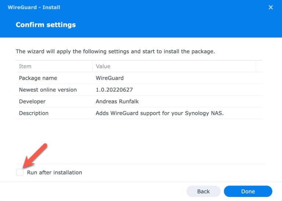Viewport: 282px width, 201px height.
Task: Close the WireGuard install dialog
Action: pos(271,7)
